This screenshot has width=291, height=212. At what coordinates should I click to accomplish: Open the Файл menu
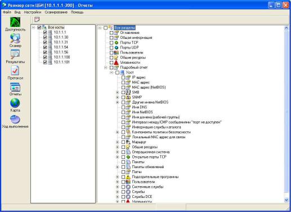click(7, 12)
